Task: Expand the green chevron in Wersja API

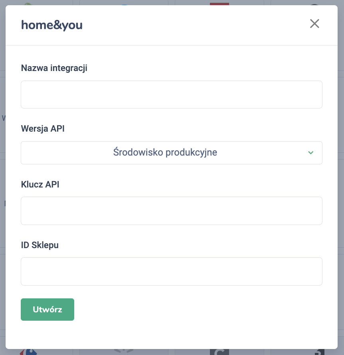Action: pos(311,153)
